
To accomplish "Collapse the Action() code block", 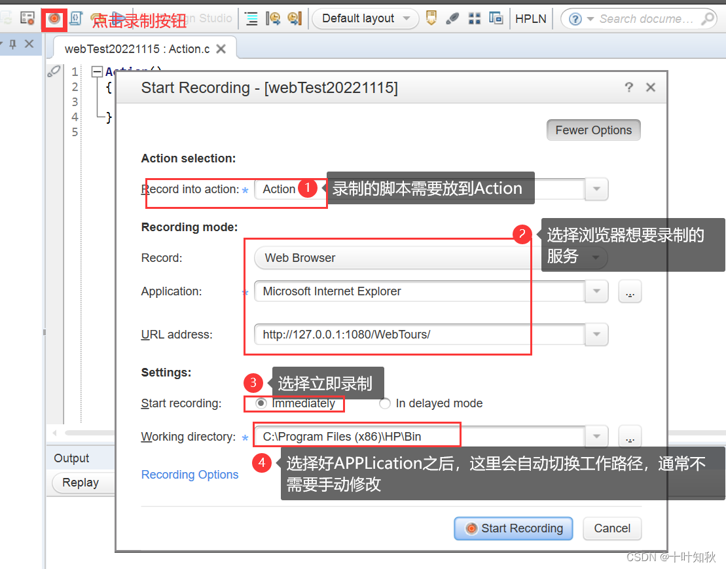I will pyautogui.click(x=97, y=71).
